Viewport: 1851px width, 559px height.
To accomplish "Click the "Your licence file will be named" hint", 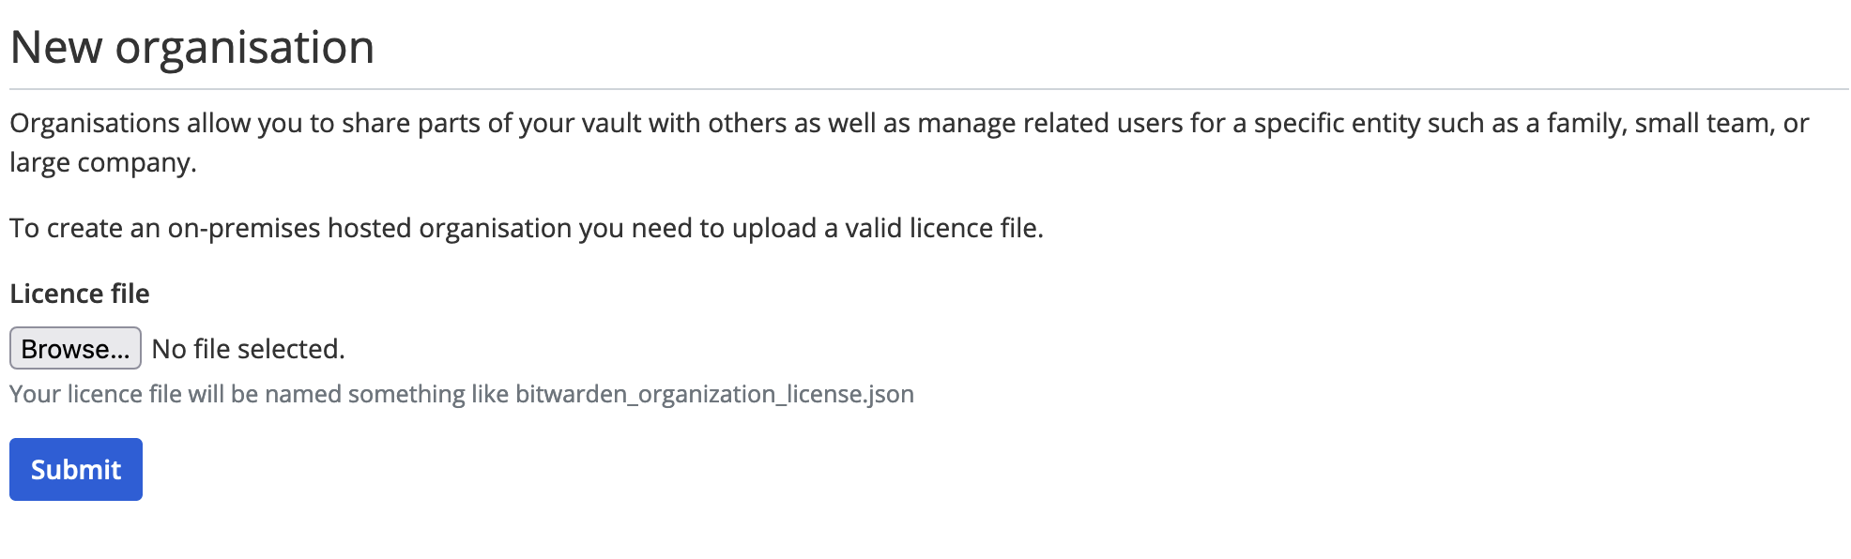I will (x=176, y=394).
